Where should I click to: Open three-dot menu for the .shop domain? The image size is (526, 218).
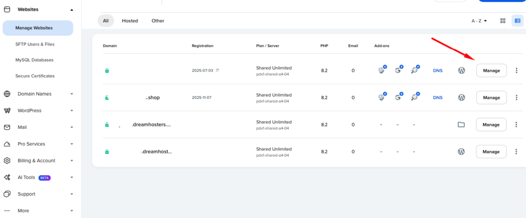[516, 97]
